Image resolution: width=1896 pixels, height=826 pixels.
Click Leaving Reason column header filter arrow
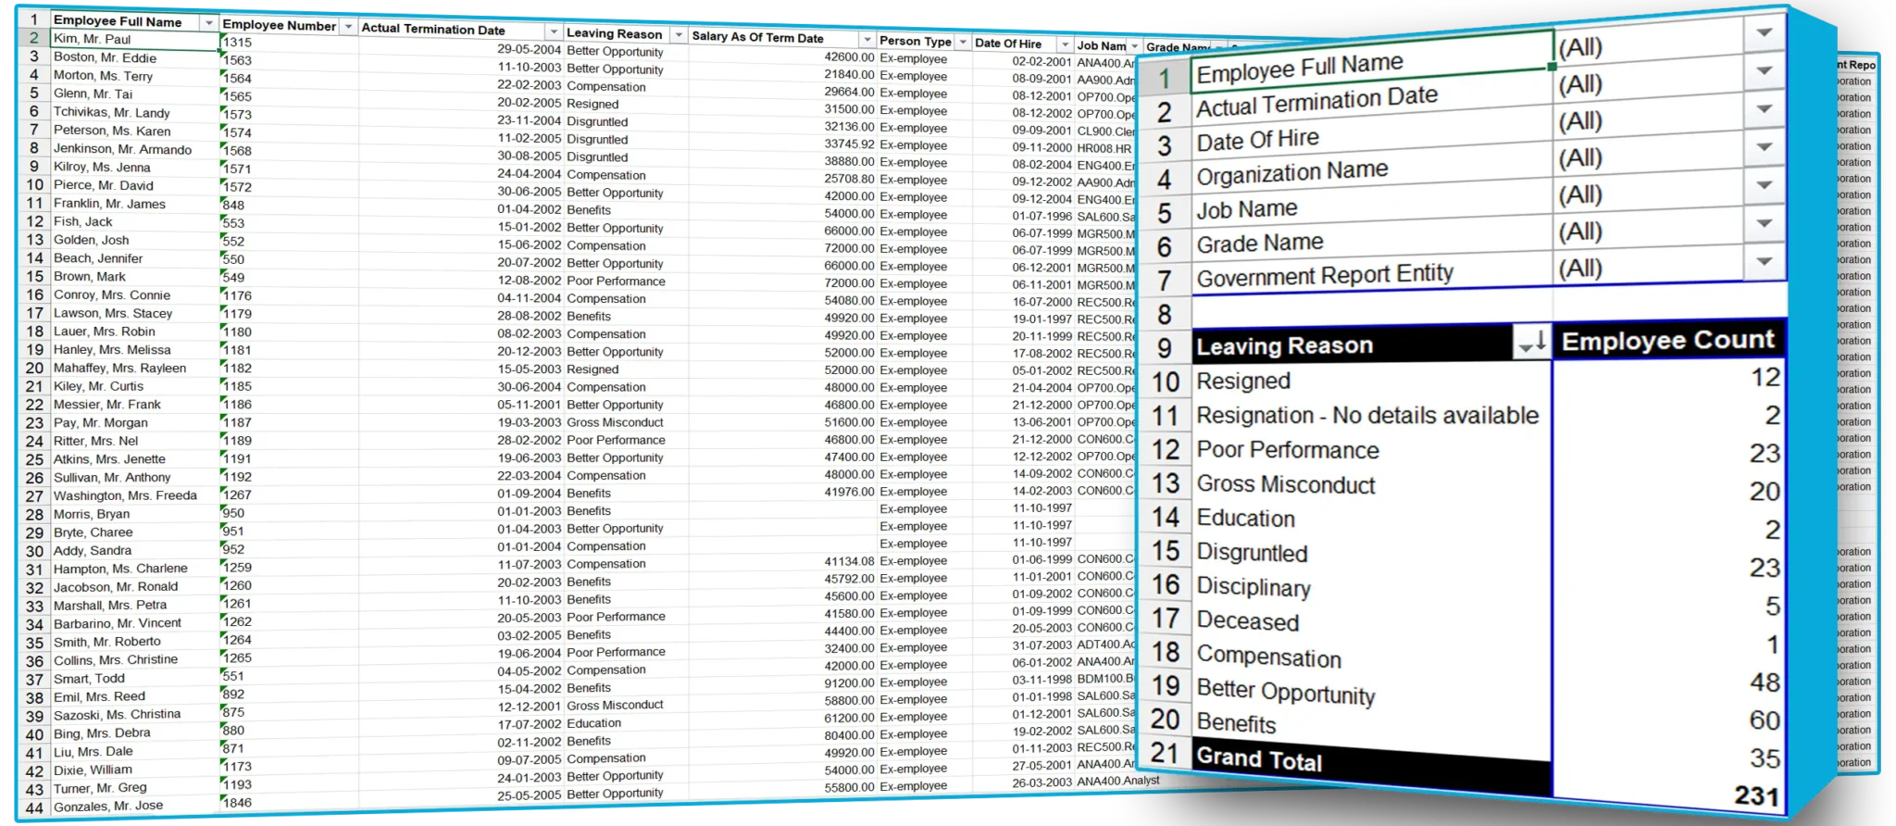(x=678, y=35)
